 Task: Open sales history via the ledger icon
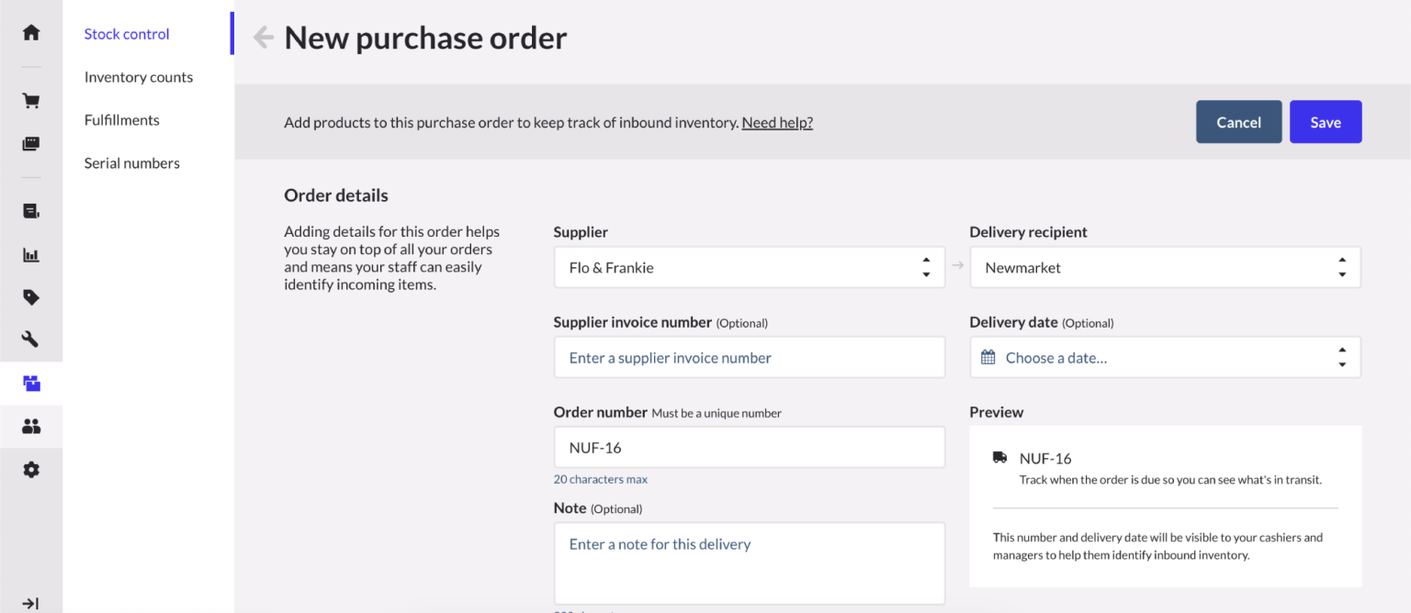coord(30,210)
